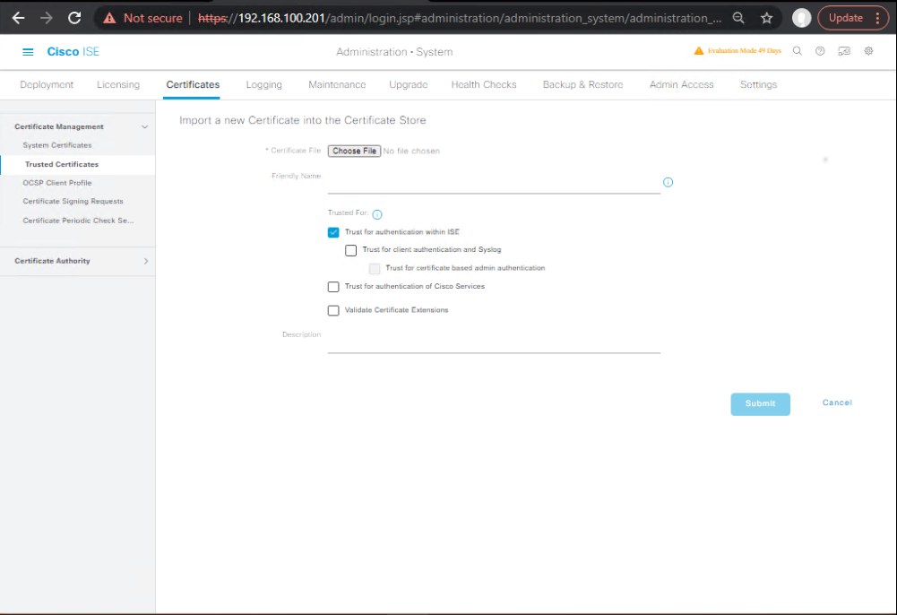Open the ISE help question icon
Screen dimensions: 897x615
point(820,51)
